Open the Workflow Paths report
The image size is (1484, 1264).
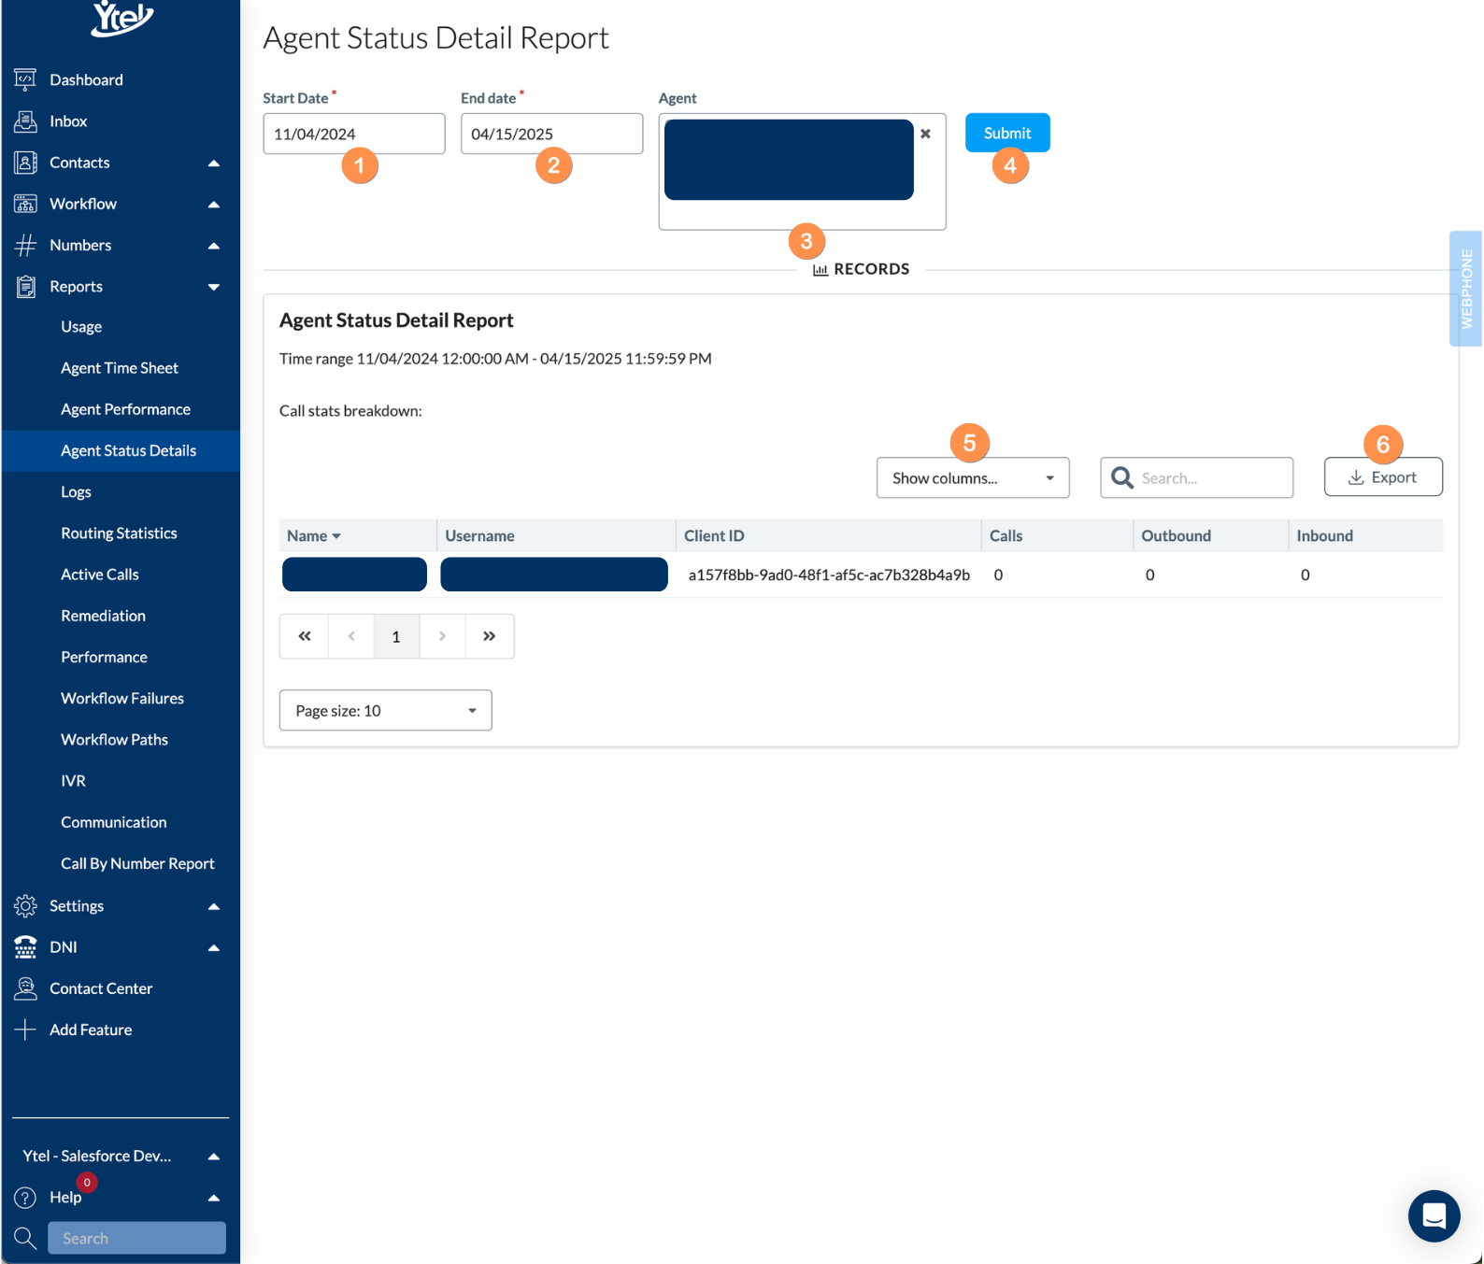[x=114, y=739]
